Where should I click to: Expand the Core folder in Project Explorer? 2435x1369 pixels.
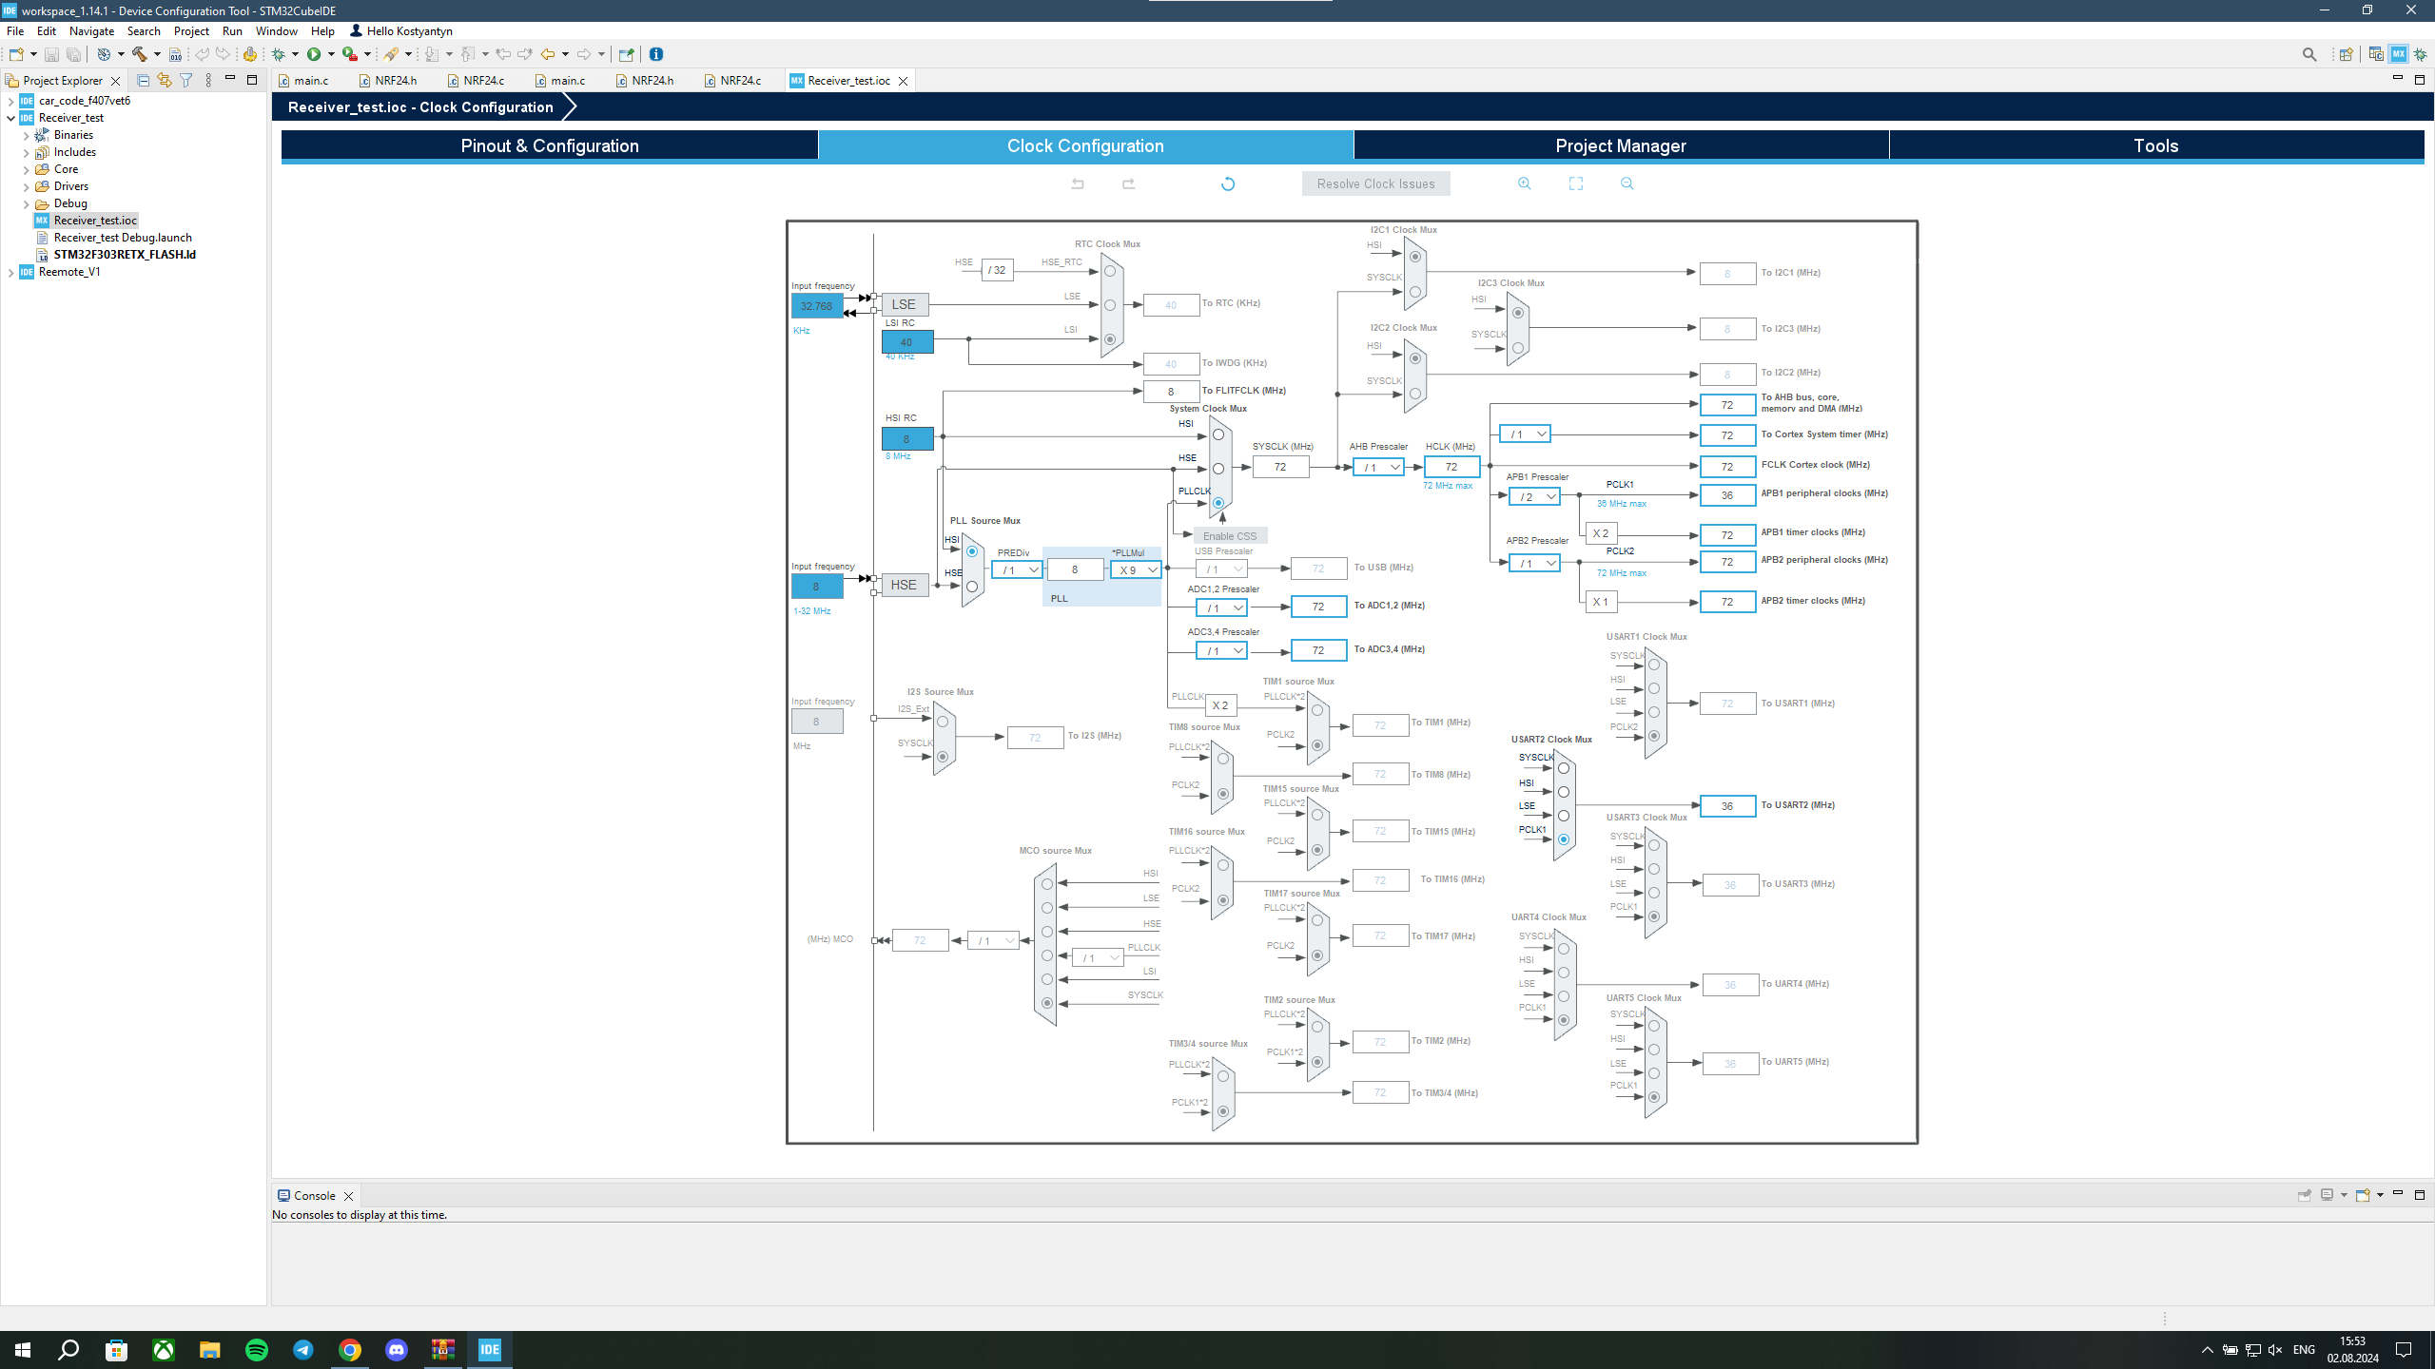point(26,168)
